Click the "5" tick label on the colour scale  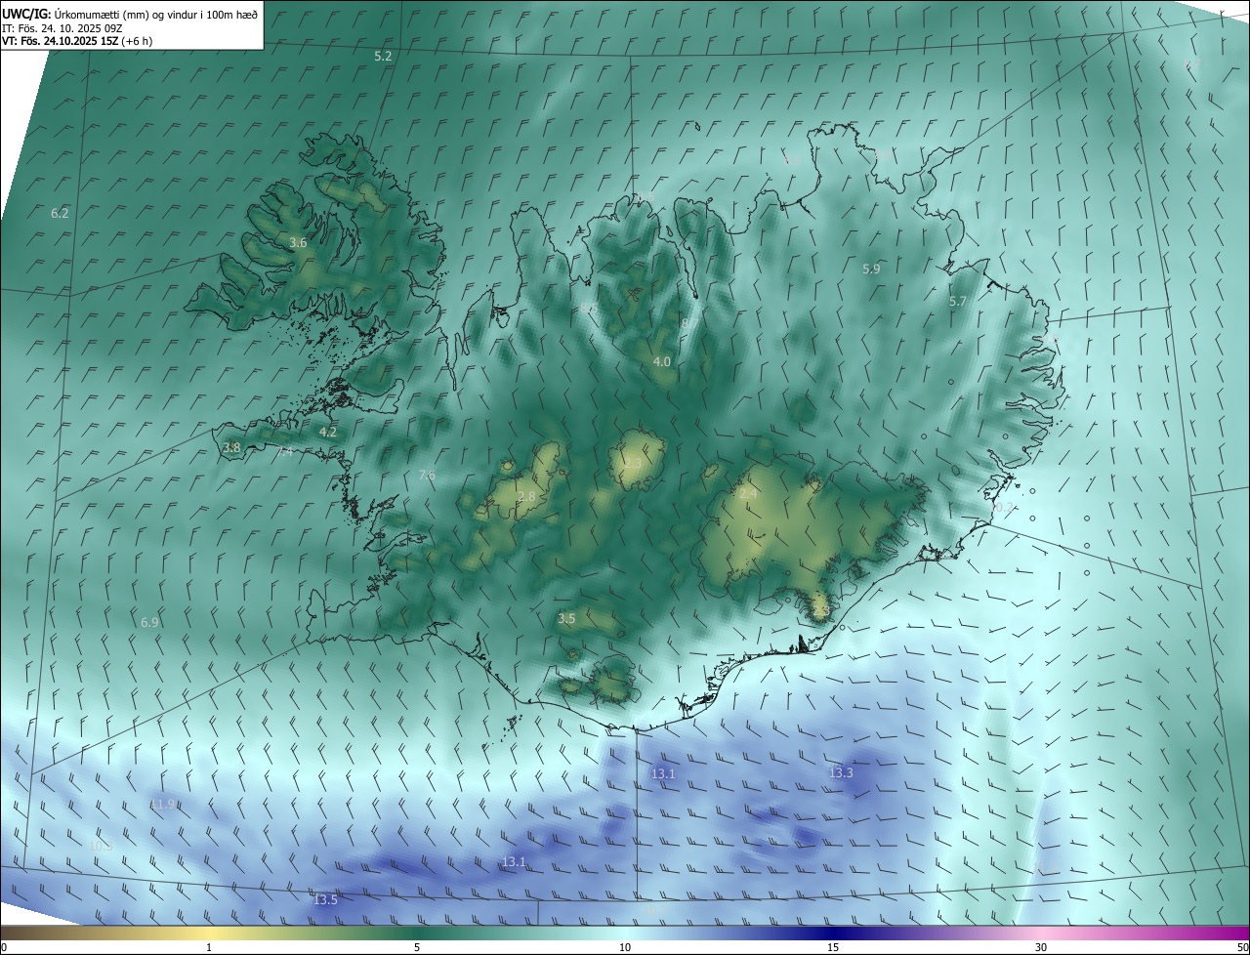click(417, 947)
